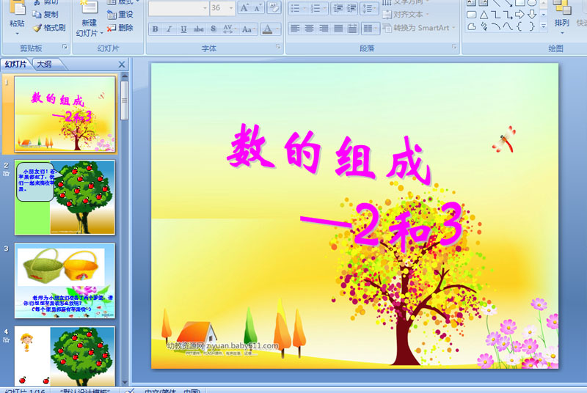Select the Arc shape
Image resolution: width=587 pixels, height=393 pixels.
(495, 26)
